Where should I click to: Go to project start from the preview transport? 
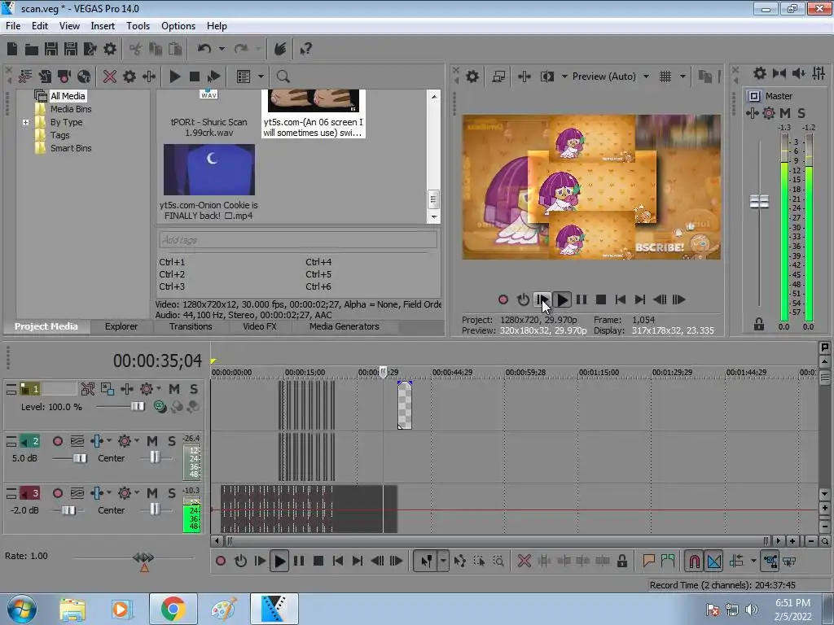620,299
